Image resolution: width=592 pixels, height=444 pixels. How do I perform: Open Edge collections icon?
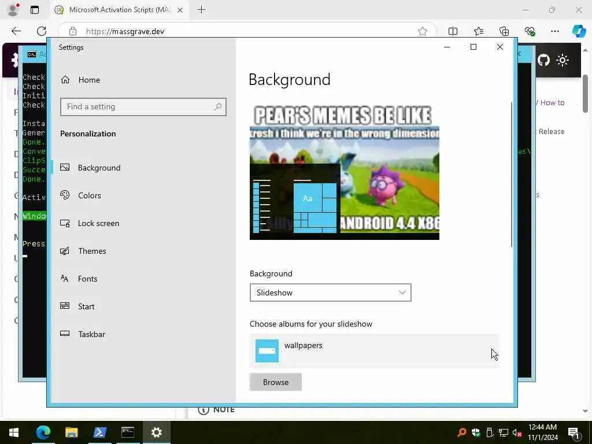(504, 31)
